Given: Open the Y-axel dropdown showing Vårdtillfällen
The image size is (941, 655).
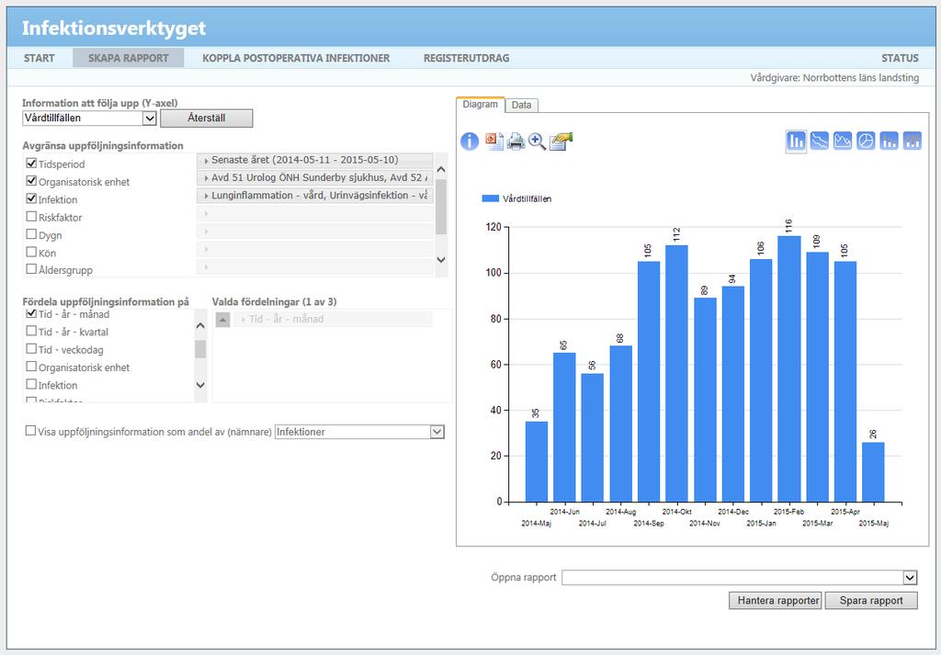Looking at the screenshot, I should [89, 119].
